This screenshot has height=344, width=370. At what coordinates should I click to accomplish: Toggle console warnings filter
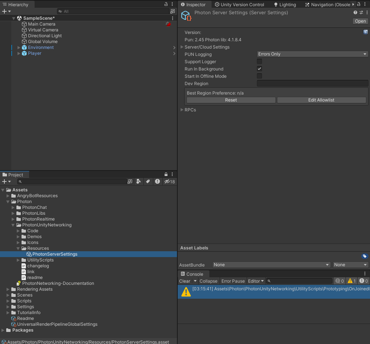352,281
